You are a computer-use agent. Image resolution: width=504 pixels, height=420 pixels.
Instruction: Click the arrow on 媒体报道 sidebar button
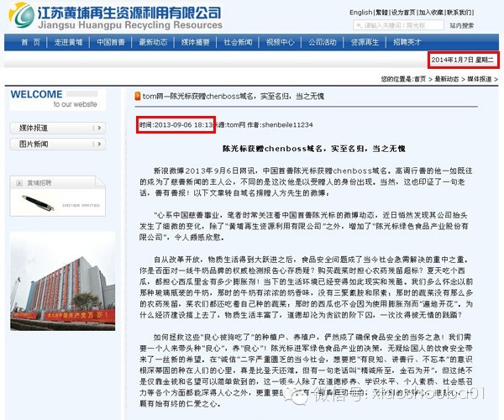[99, 128]
